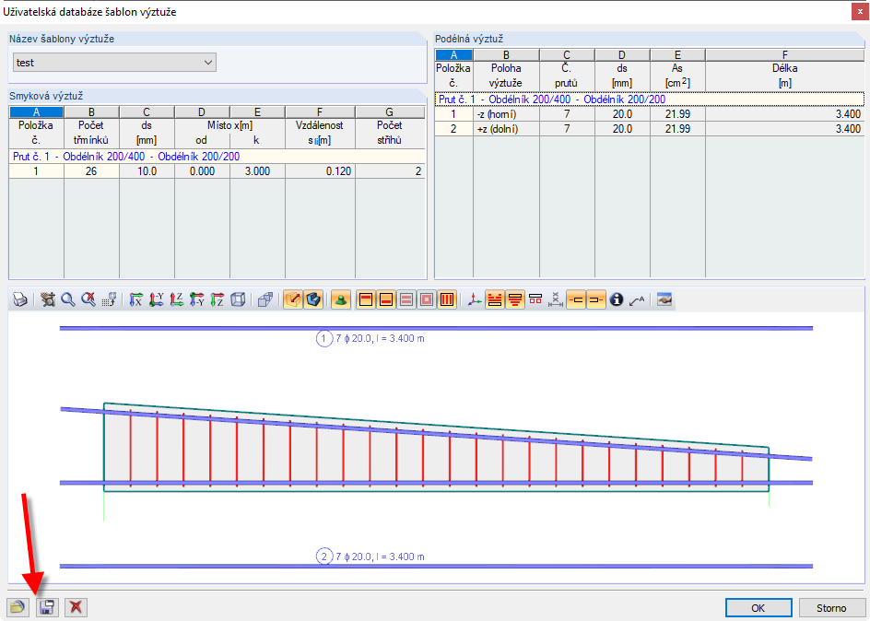The height and width of the screenshot is (621, 870).
Task: Click the red-yellow stacked bars icon
Action: (494, 300)
